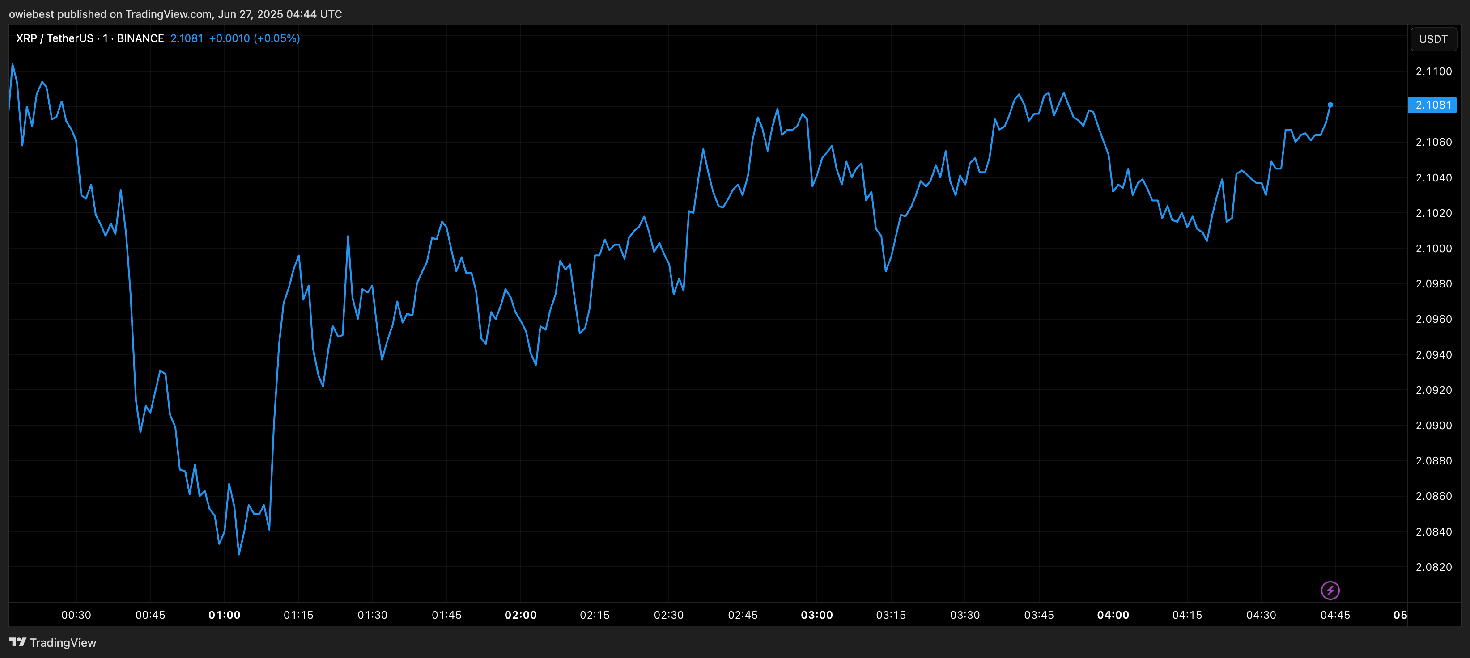The width and height of the screenshot is (1470, 658).
Task: Click the 2.1081 price in the legend
Action: 187,38
